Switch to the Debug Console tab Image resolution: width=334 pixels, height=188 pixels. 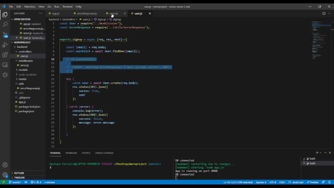coord(104,153)
